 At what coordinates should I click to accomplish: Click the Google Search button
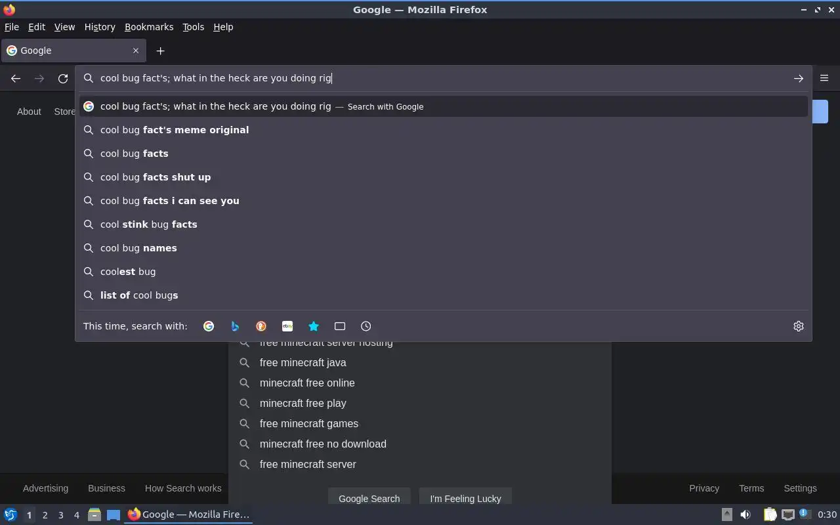pyautogui.click(x=369, y=497)
